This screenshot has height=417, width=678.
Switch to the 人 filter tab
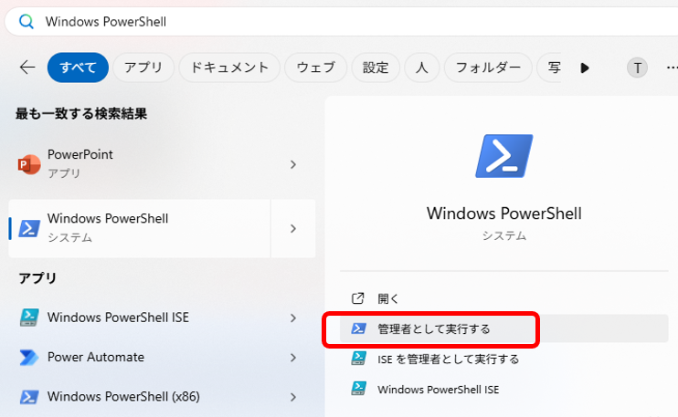coord(421,68)
